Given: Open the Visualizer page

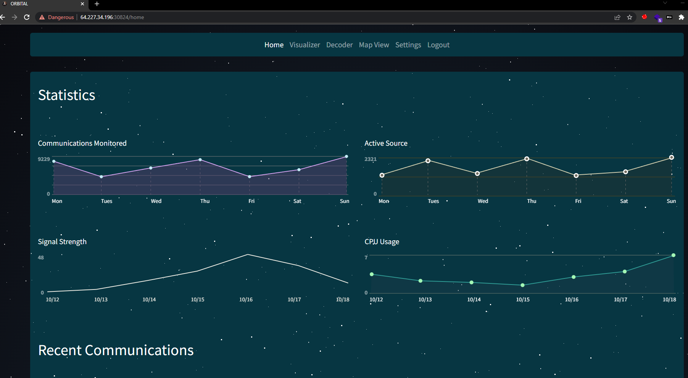Looking at the screenshot, I should [x=305, y=45].
